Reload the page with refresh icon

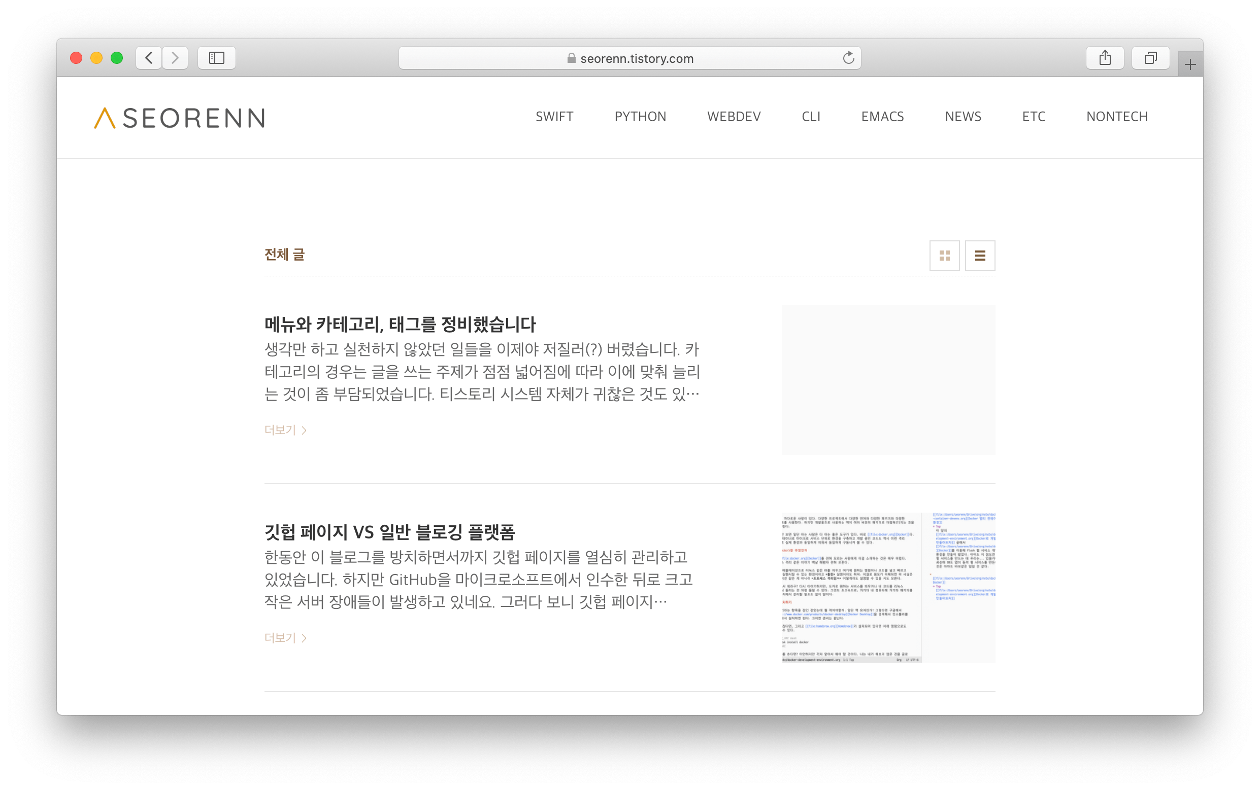pos(848,58)
